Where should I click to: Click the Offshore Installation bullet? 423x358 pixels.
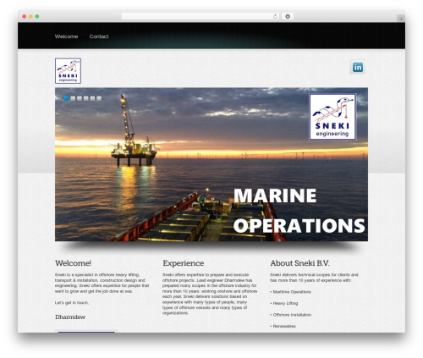coord(291,315)
